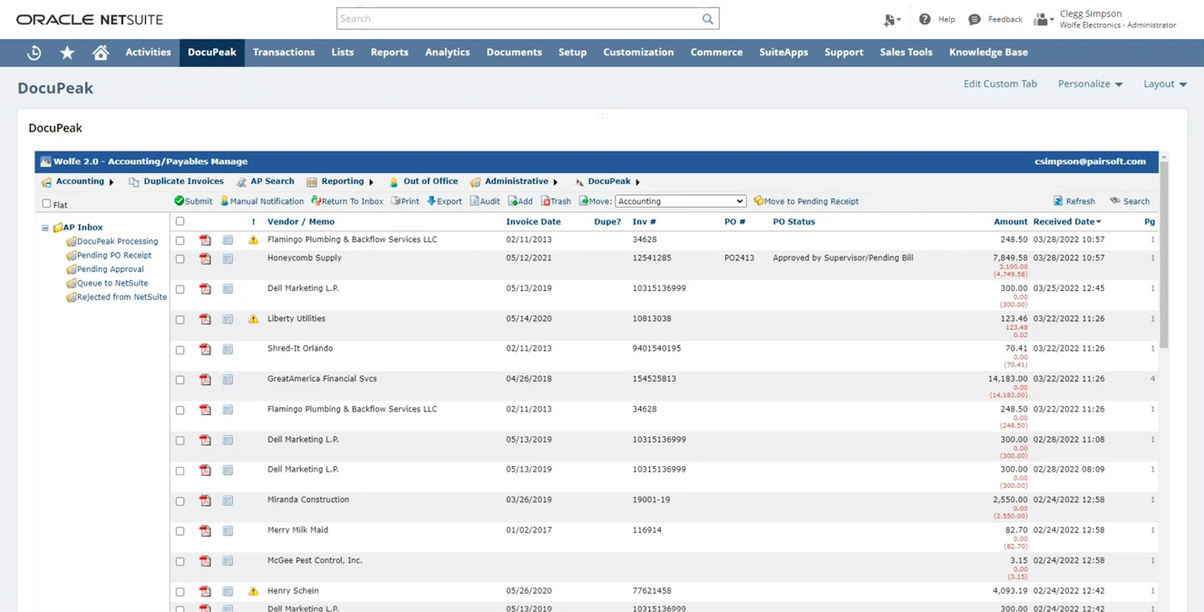Open the Administrative submenu
Screen dimensions: 1204x612
tap(515, 181)
